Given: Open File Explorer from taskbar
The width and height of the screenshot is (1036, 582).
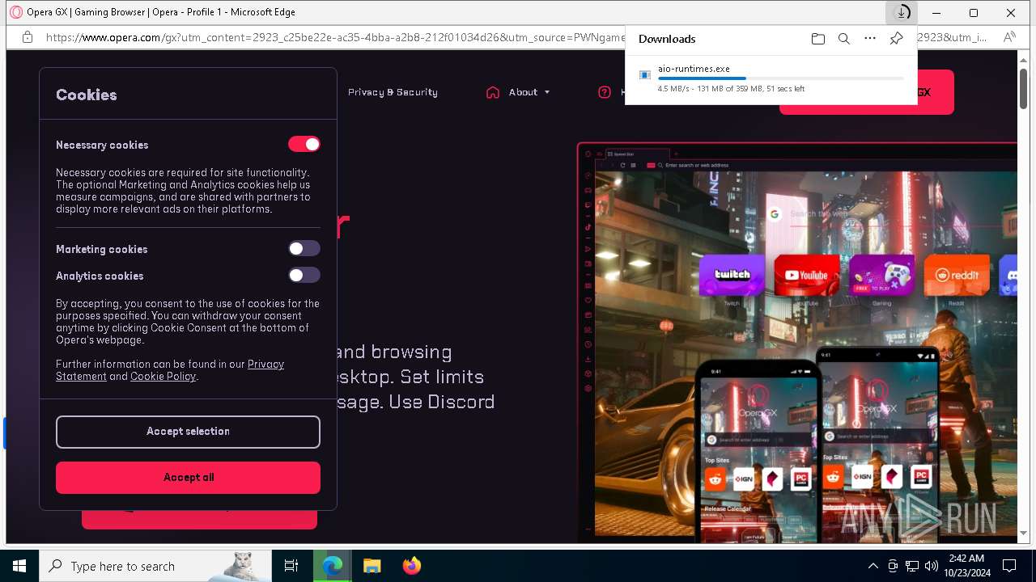Looking at the screenshot, I should [x=372, y=566].
